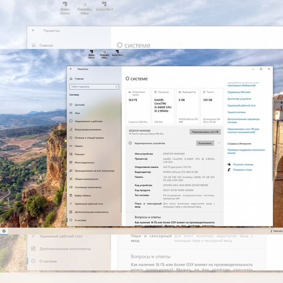
Task: Open Фокусировка внимания moon icon
Action: (71, 129)
